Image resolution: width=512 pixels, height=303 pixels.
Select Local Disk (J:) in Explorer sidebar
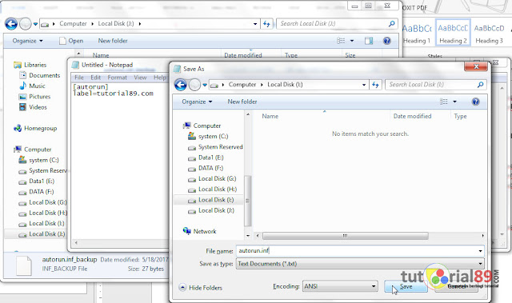pyautogui.click(x=42, y=234)
